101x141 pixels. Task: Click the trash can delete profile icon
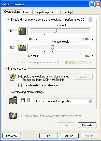click(28, 100)
